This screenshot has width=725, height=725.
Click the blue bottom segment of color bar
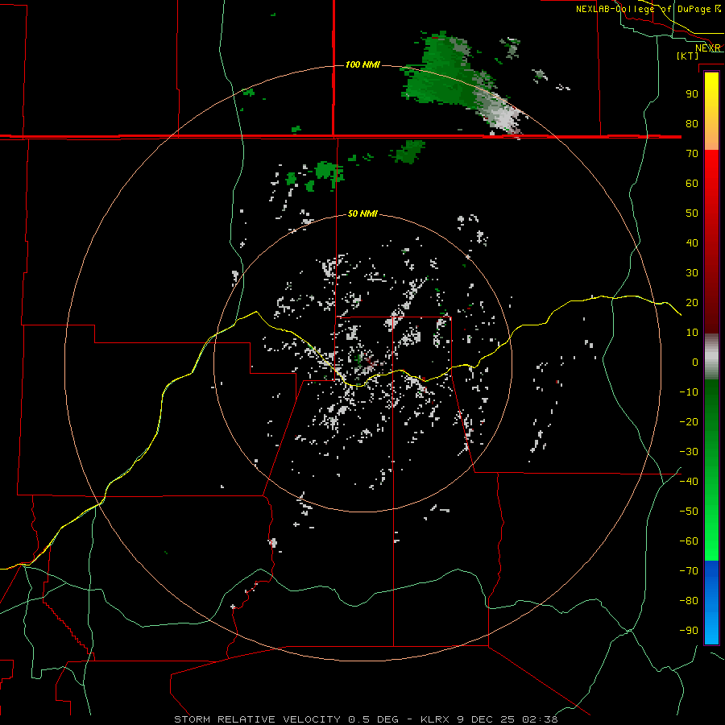pyautogui.click(x=711, y=603)
